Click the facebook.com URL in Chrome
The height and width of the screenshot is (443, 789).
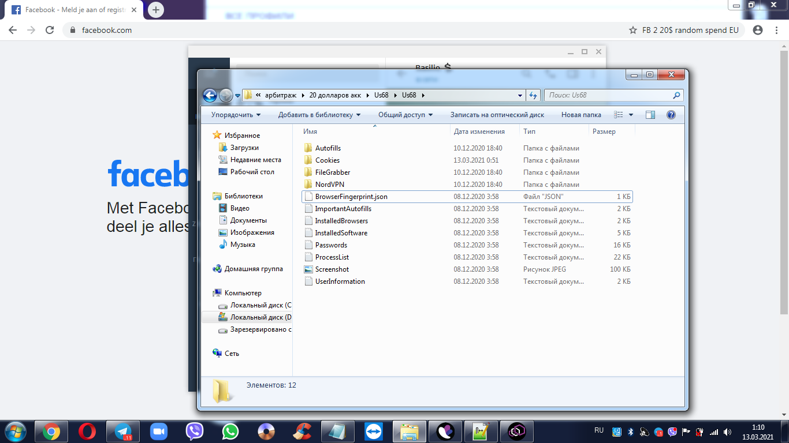(107, 30)
